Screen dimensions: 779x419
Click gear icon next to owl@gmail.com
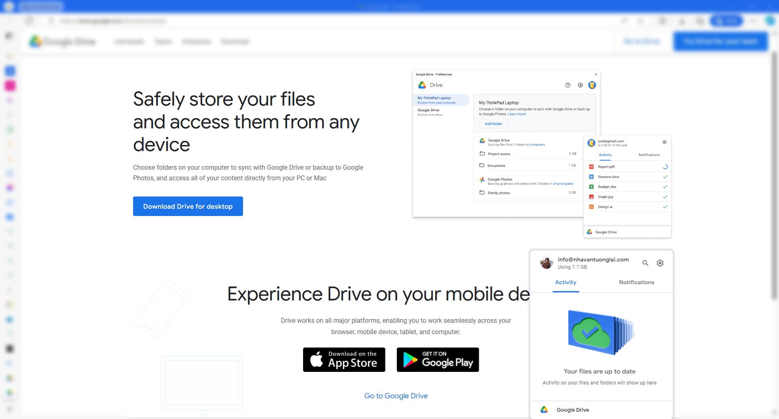(664, 142)
